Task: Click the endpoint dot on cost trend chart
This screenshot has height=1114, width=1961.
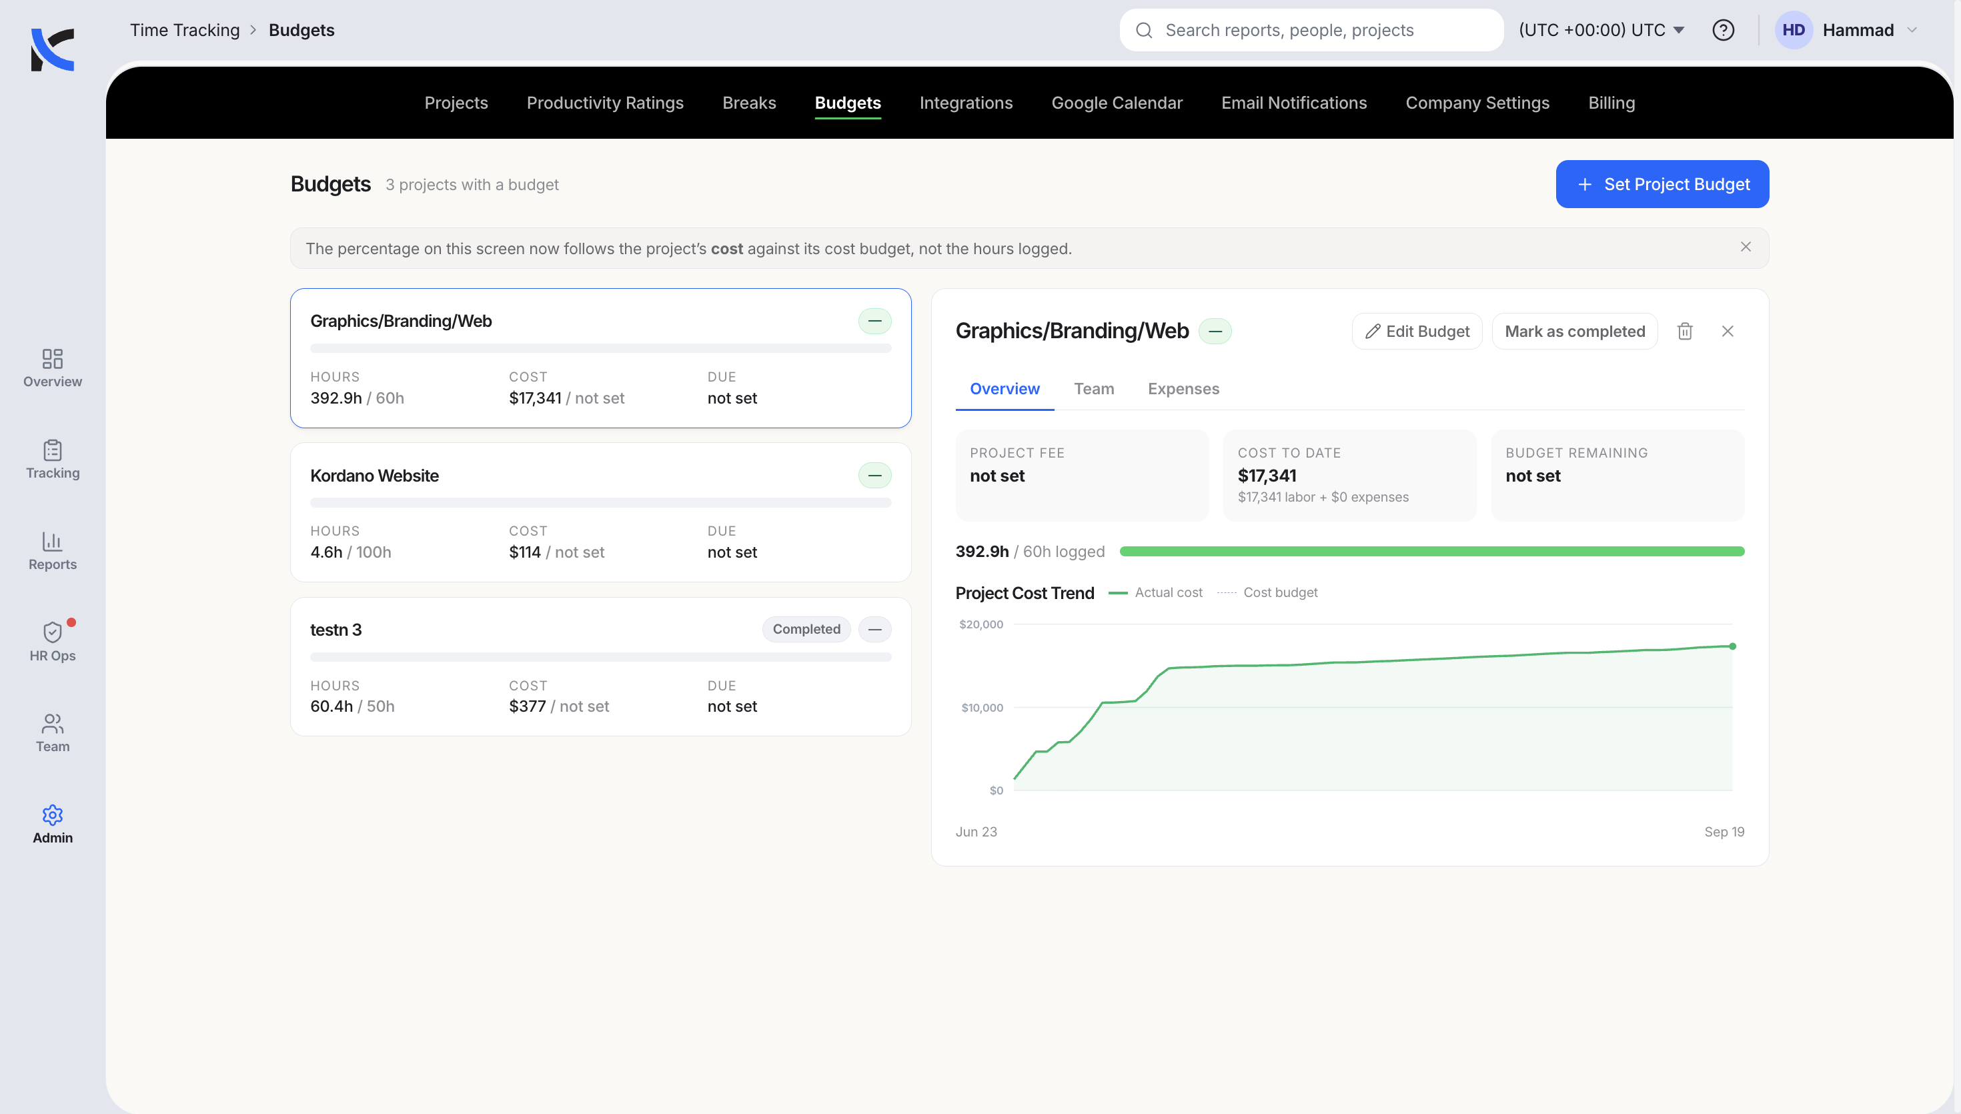Action: (x=1732, y=646)
